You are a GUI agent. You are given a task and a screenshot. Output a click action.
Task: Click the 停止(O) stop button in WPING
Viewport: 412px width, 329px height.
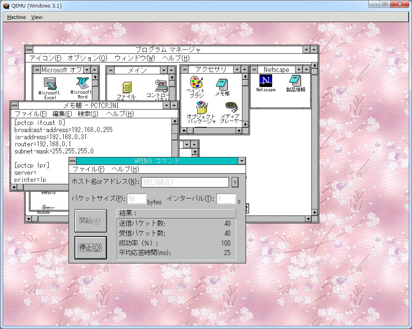pyautogui.click(x=91, y=248)
